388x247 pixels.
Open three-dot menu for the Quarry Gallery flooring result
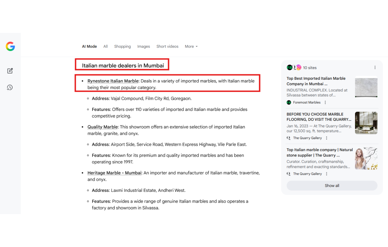tap(326, 138)
